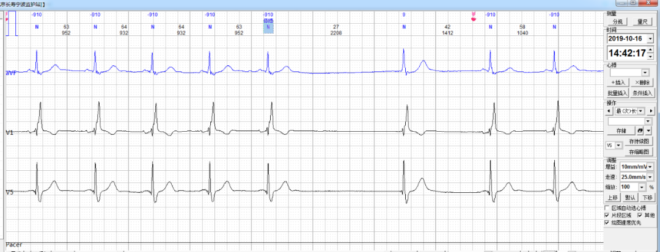Click the 存储 save button
The image size is (660, 252).
[x=621, y=131]
